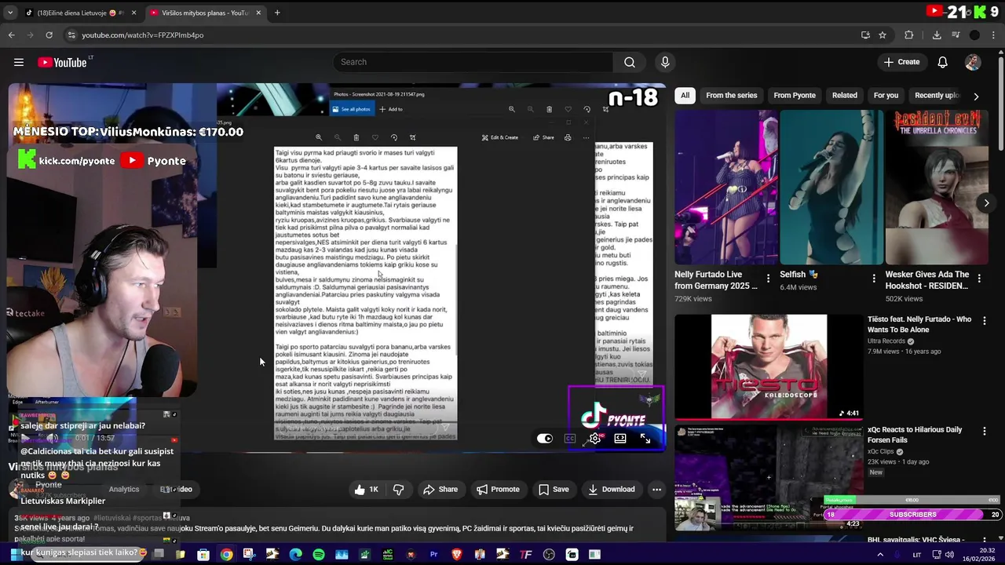Select the All filter chip
Image resolution: width=1005 pixels, height=565 pixels.
(685, 96)
